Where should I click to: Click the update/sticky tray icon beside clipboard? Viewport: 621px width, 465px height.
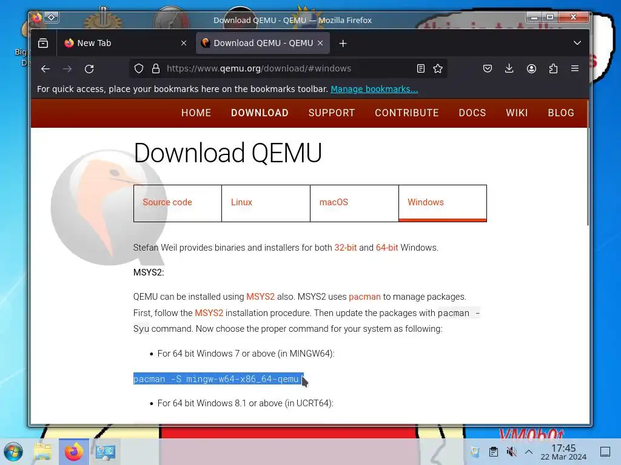point(475,452)
